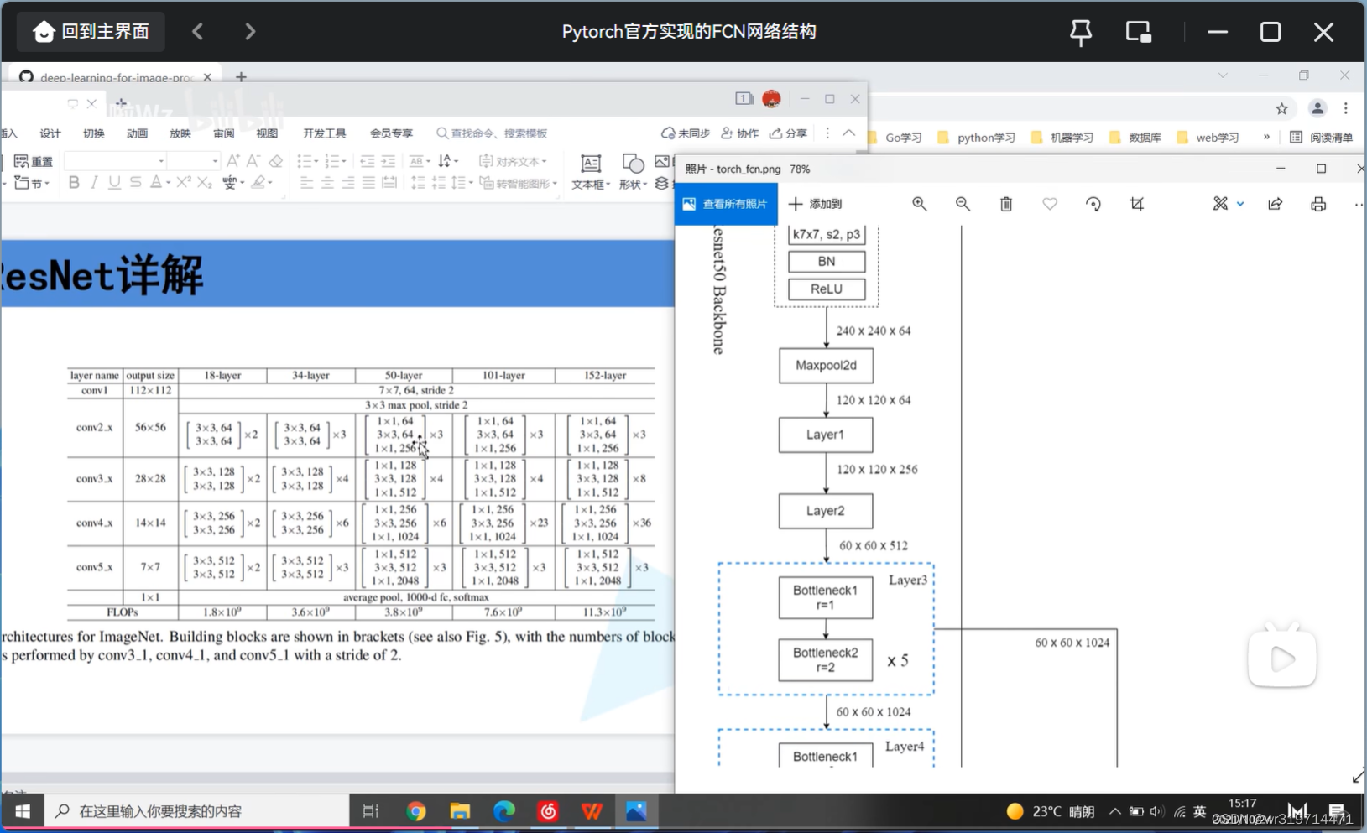Toggle Subscript formatting in WPS
This screenshot has height=833, width=1367.
(x=204, y=182)
